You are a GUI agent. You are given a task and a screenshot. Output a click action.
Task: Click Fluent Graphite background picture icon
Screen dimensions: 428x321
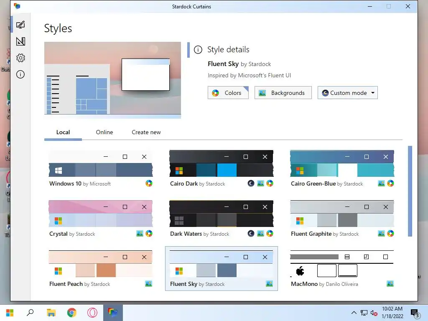[x=381, y=234]
